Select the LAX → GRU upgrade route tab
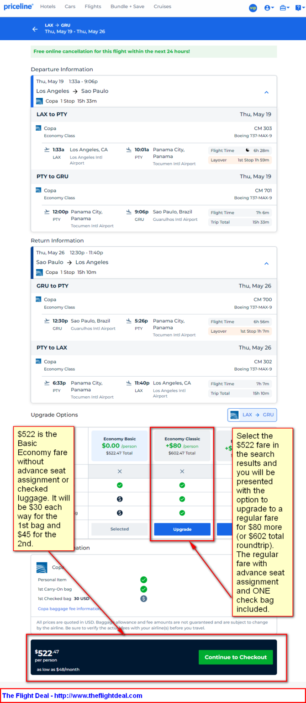The height and width of the screenshot is (703, 306). pos(252,415)
